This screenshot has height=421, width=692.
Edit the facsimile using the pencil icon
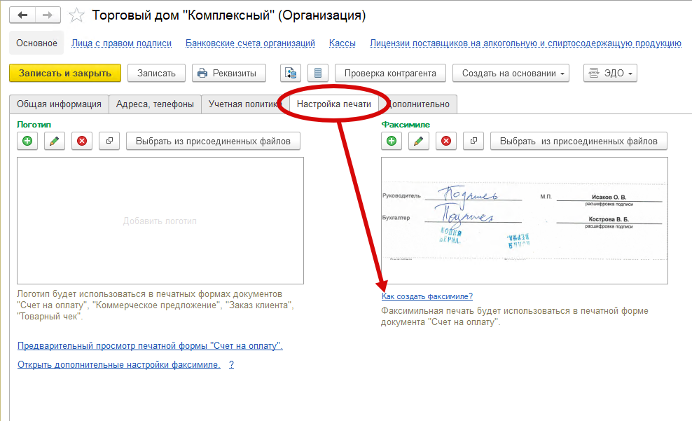point(418,140)
